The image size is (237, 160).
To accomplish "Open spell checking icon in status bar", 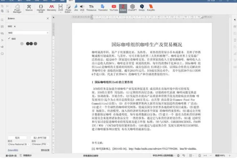I will click(x=184, y=156).
